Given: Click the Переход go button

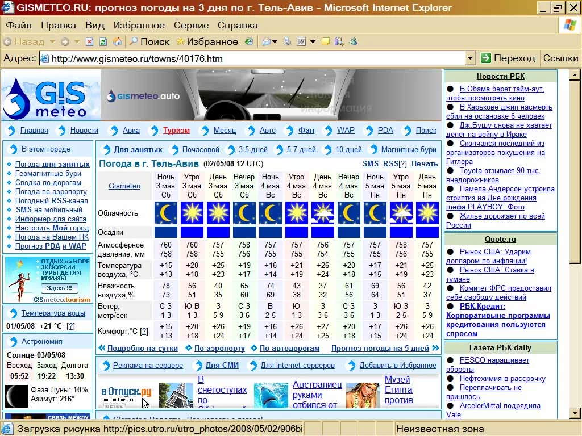Looking at the screenshot, I should coord(508,58).
